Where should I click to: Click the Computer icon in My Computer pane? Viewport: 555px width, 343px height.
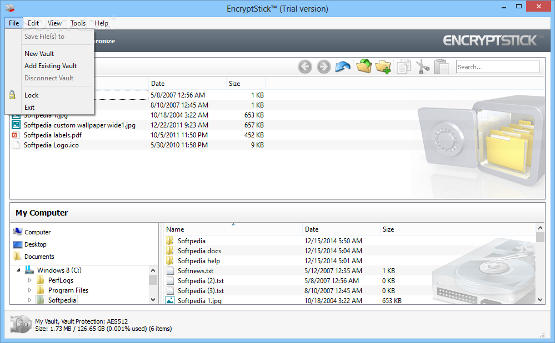(17, 232)
